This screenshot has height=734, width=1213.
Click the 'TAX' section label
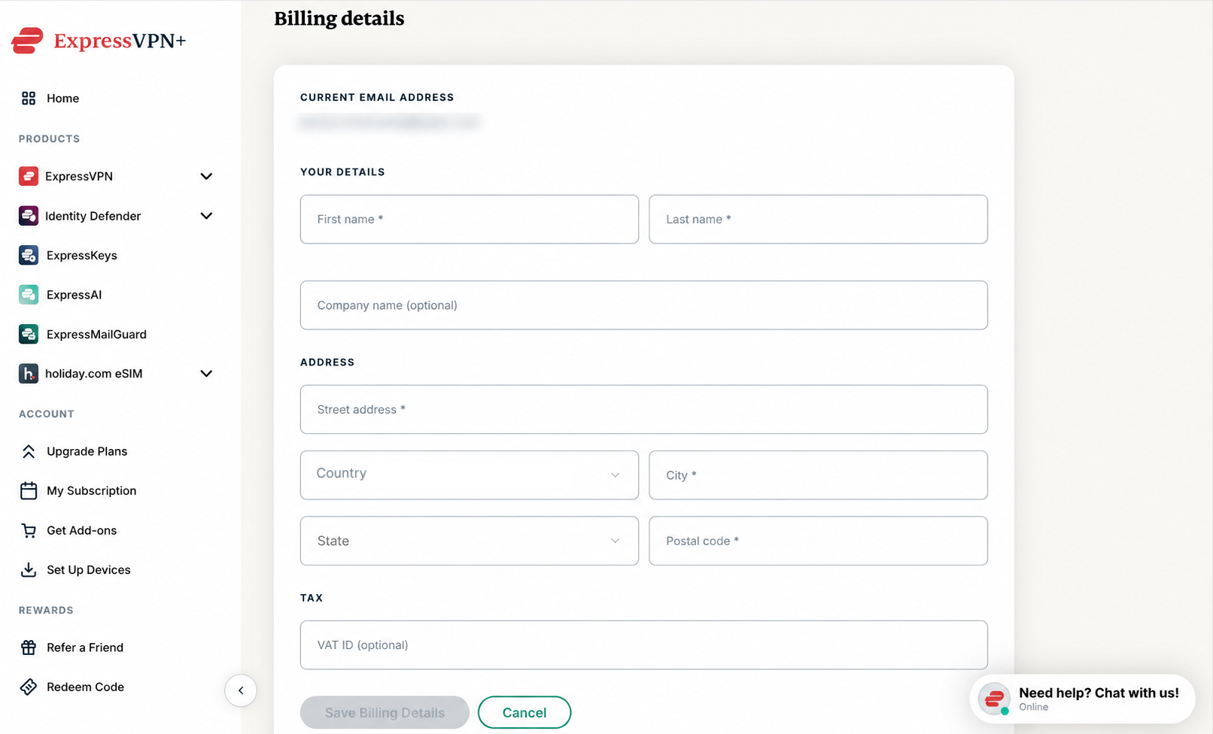[312, 598]
